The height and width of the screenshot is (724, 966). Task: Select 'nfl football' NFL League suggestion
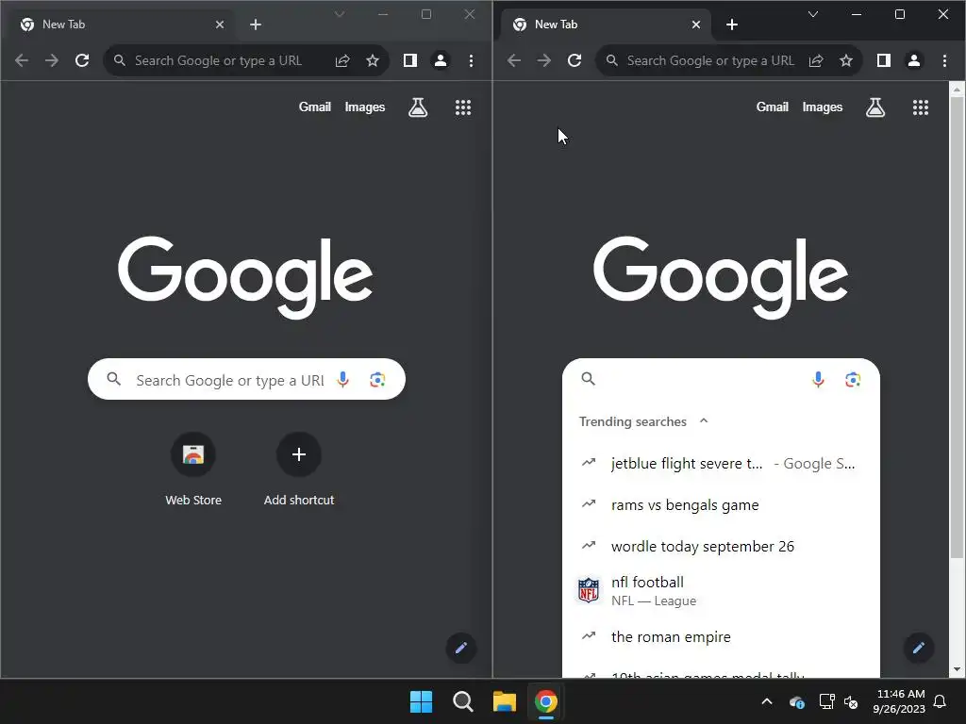pyautogui.click(x=721, y=591)
